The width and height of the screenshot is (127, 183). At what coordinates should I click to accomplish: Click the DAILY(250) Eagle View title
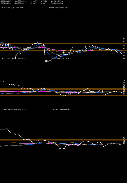13,8
